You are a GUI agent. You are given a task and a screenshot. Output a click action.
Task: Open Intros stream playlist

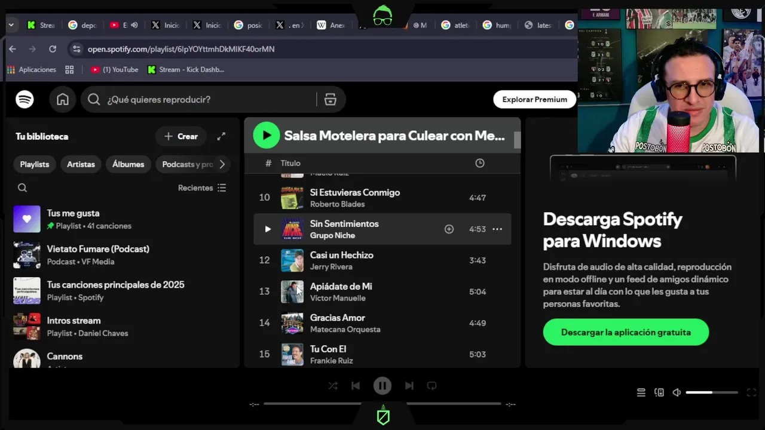coord(123,327)
